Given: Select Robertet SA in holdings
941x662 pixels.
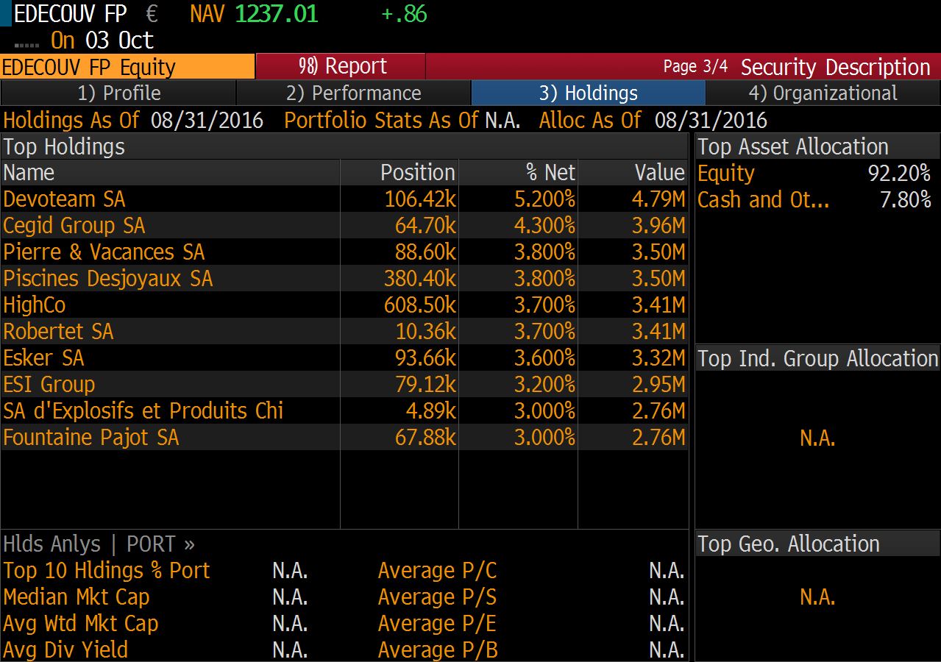Looking at the screenshot, I should click(59, 332).
